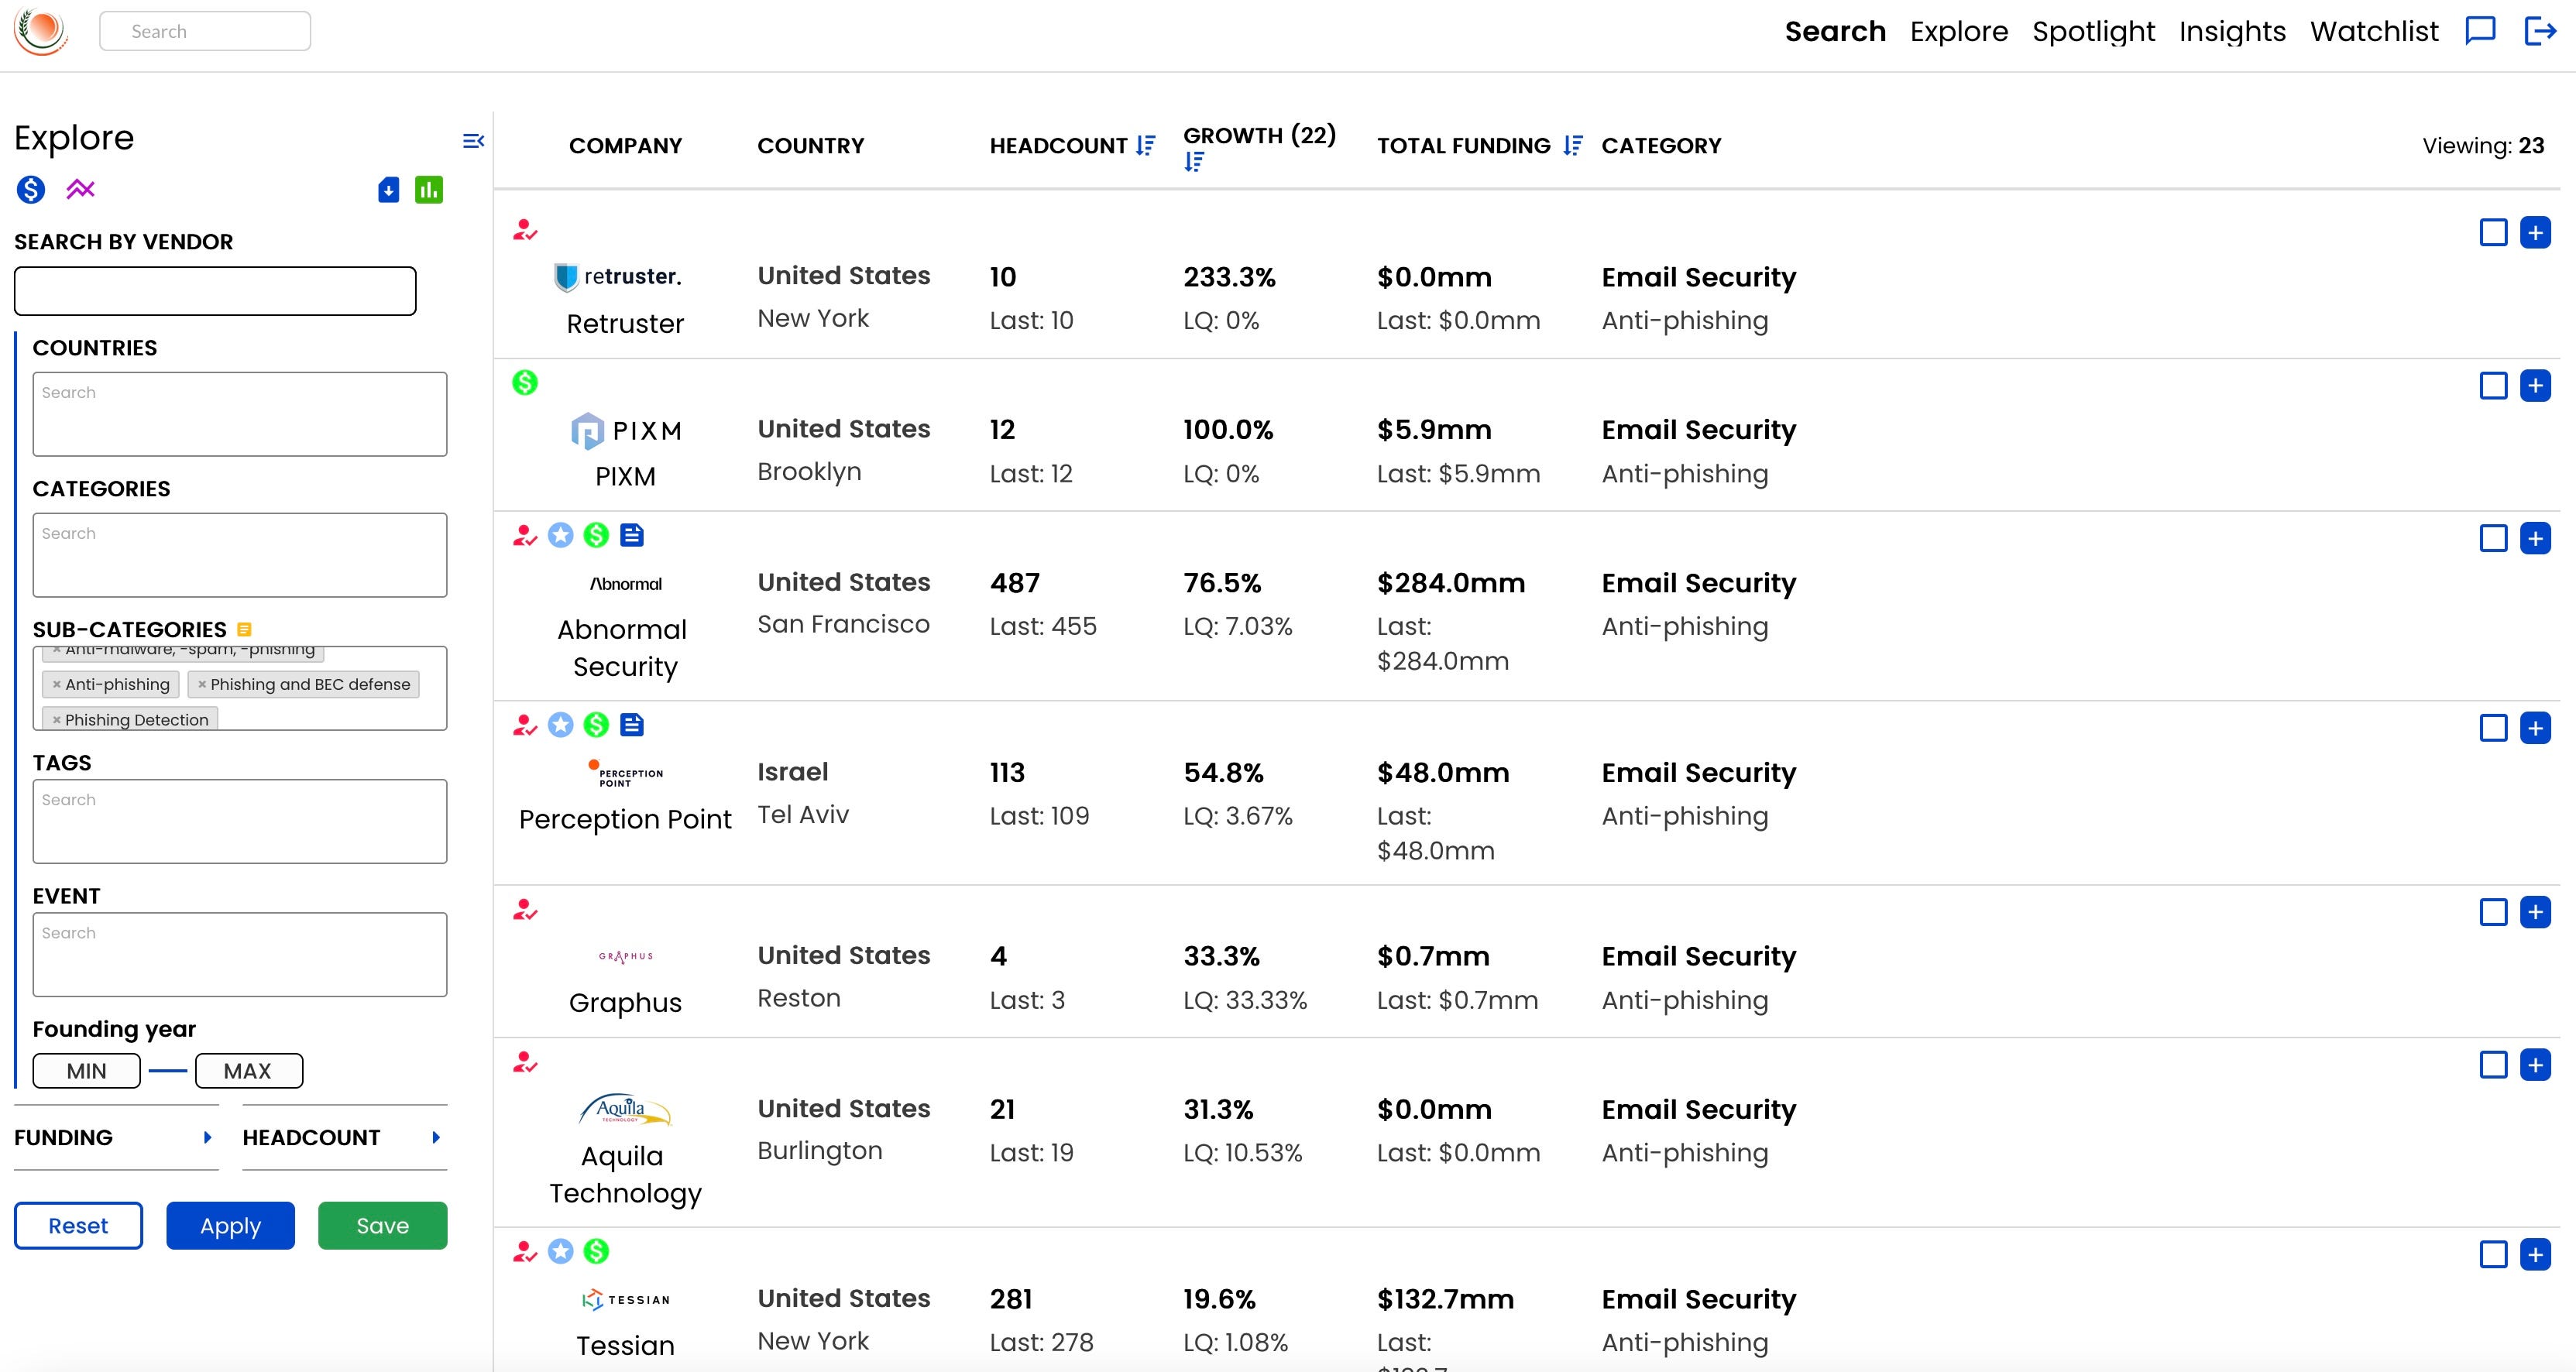2576x1372 pixels.
Task: Go to the Explore nav item
Action: (x=1959, y=31)
